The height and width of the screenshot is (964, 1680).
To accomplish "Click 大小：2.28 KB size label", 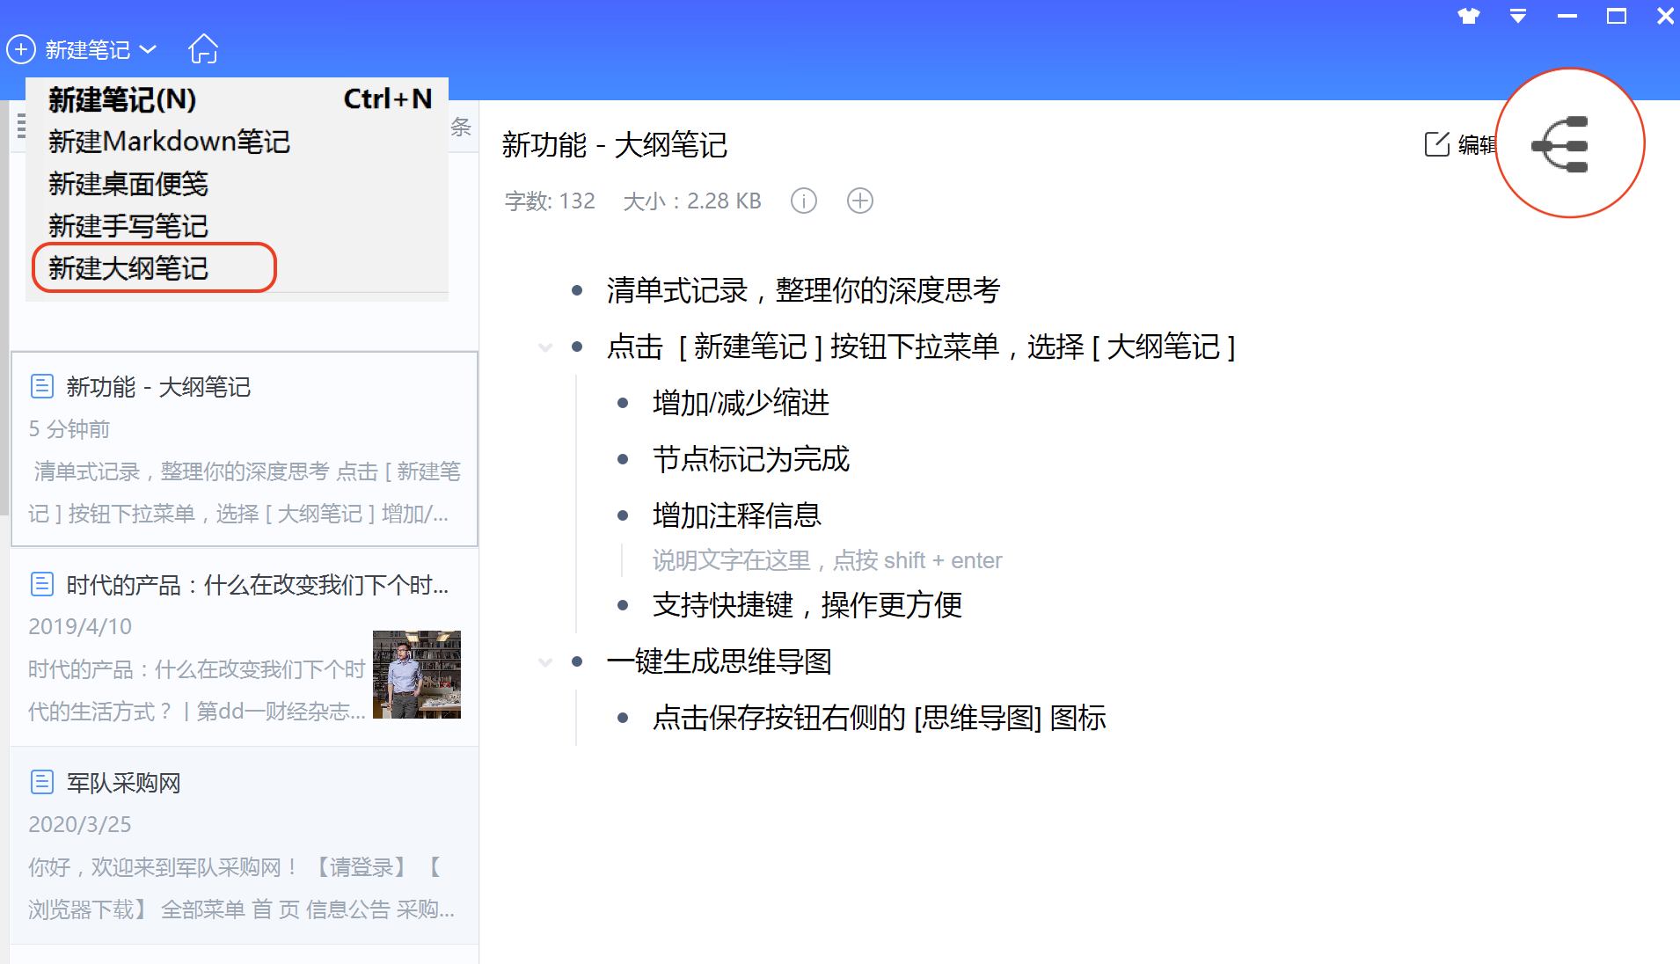I will point(692,201).
